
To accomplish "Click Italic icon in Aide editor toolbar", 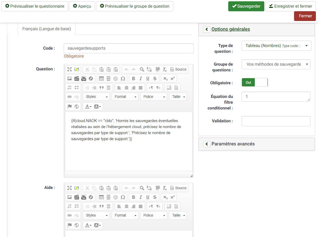I will tap(141, 197).
